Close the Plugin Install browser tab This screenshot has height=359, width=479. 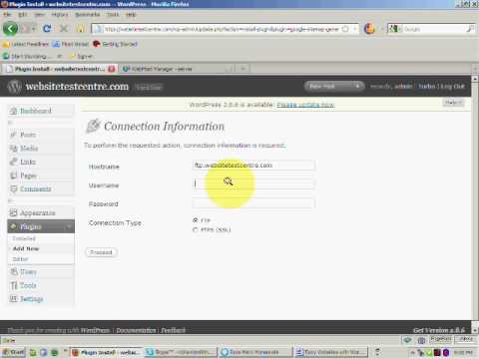(x=112, y=69)
